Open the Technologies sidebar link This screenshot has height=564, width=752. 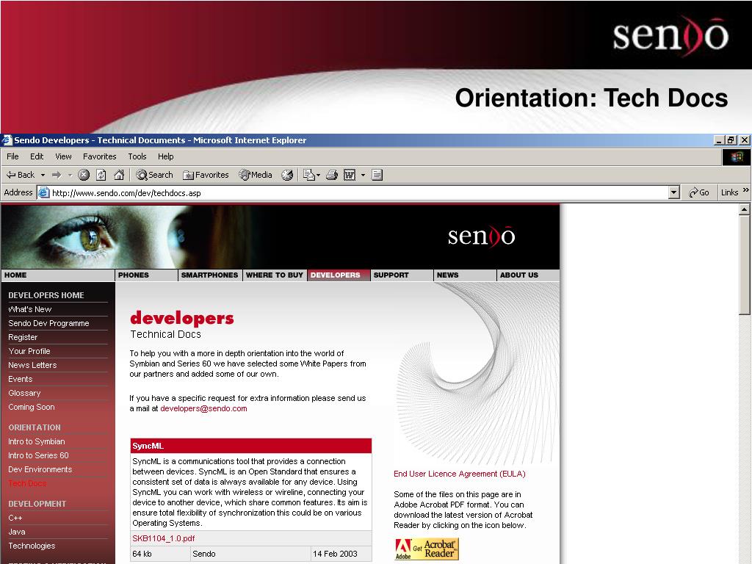pyautogui.click(x=32, y=546)
